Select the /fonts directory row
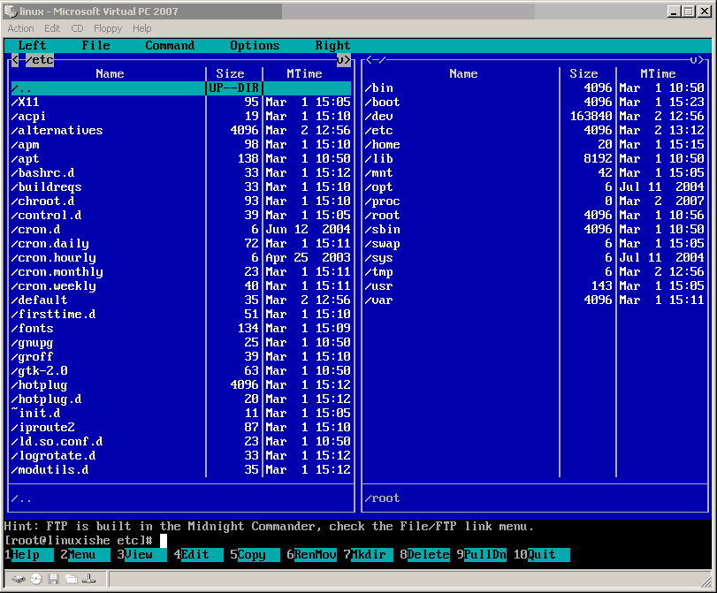This screenshot has width=717, height=593. pos(181,328)
